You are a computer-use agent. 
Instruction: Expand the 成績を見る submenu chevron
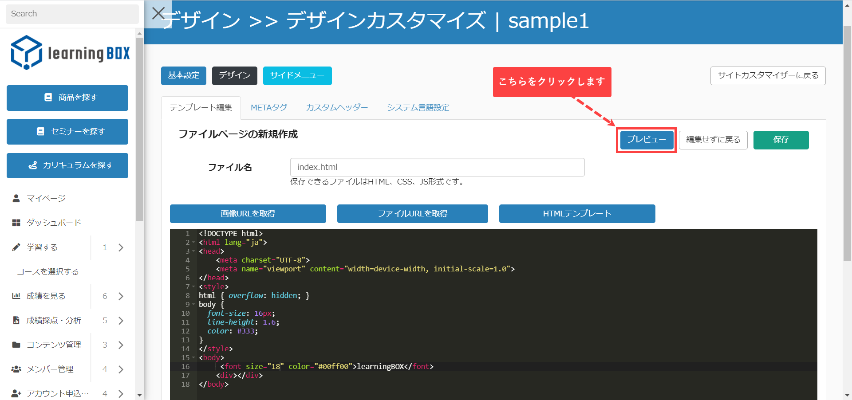click(121, 296)
